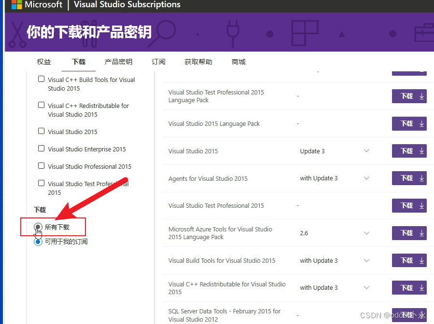Open version dropdown for Agents for Visual Studio 2015
The image size is (434, 324).
tap(366, 178)
